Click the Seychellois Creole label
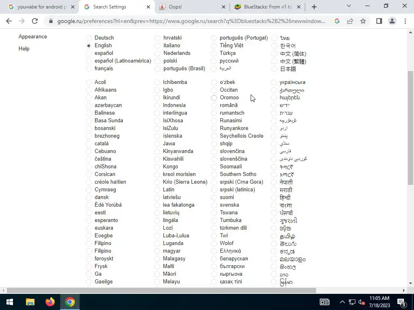 [242, 136]
